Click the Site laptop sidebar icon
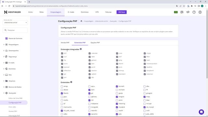This screenshot has height=117, width=208. tap(6, 75)
